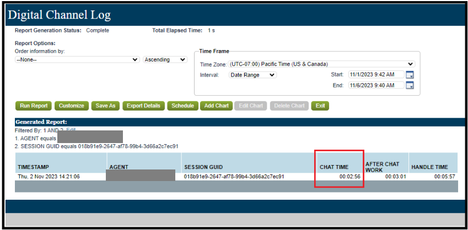
Task: Select the chat time value 00:02:56
Action: pyautogui.click(x=350, y=177)
